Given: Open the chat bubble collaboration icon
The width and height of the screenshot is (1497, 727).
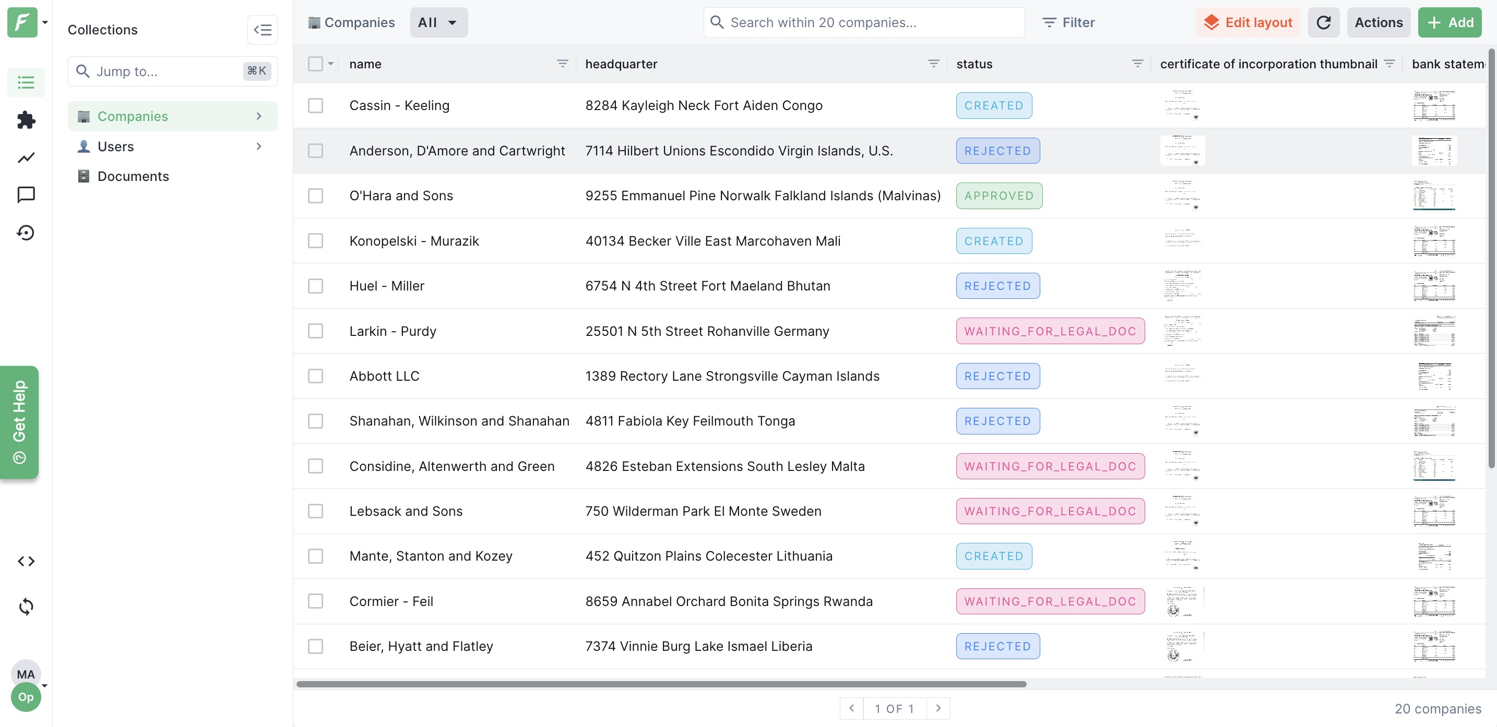Looking at the screenshot, I should tap(26, 195).
